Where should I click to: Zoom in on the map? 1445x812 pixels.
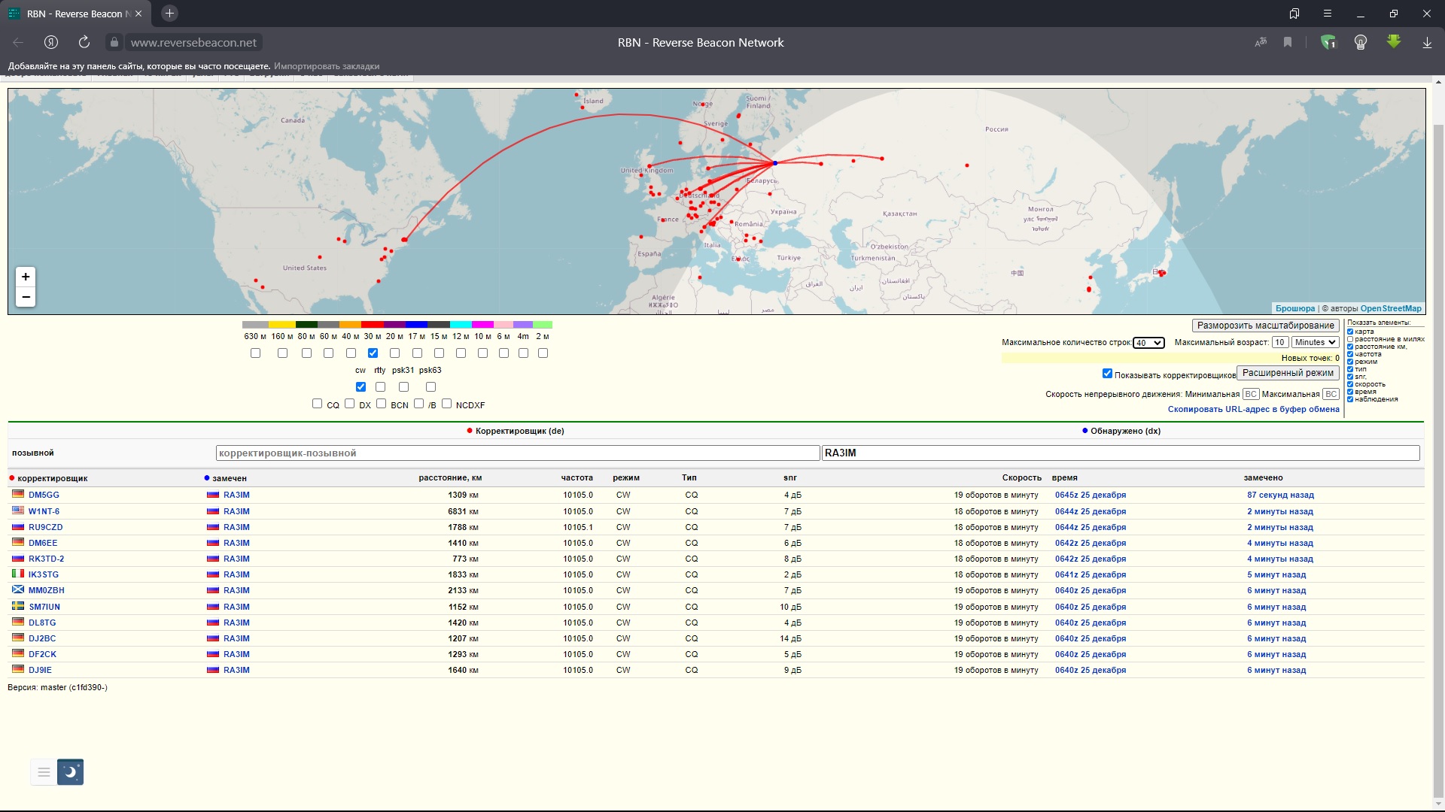(x=26, y=277)
